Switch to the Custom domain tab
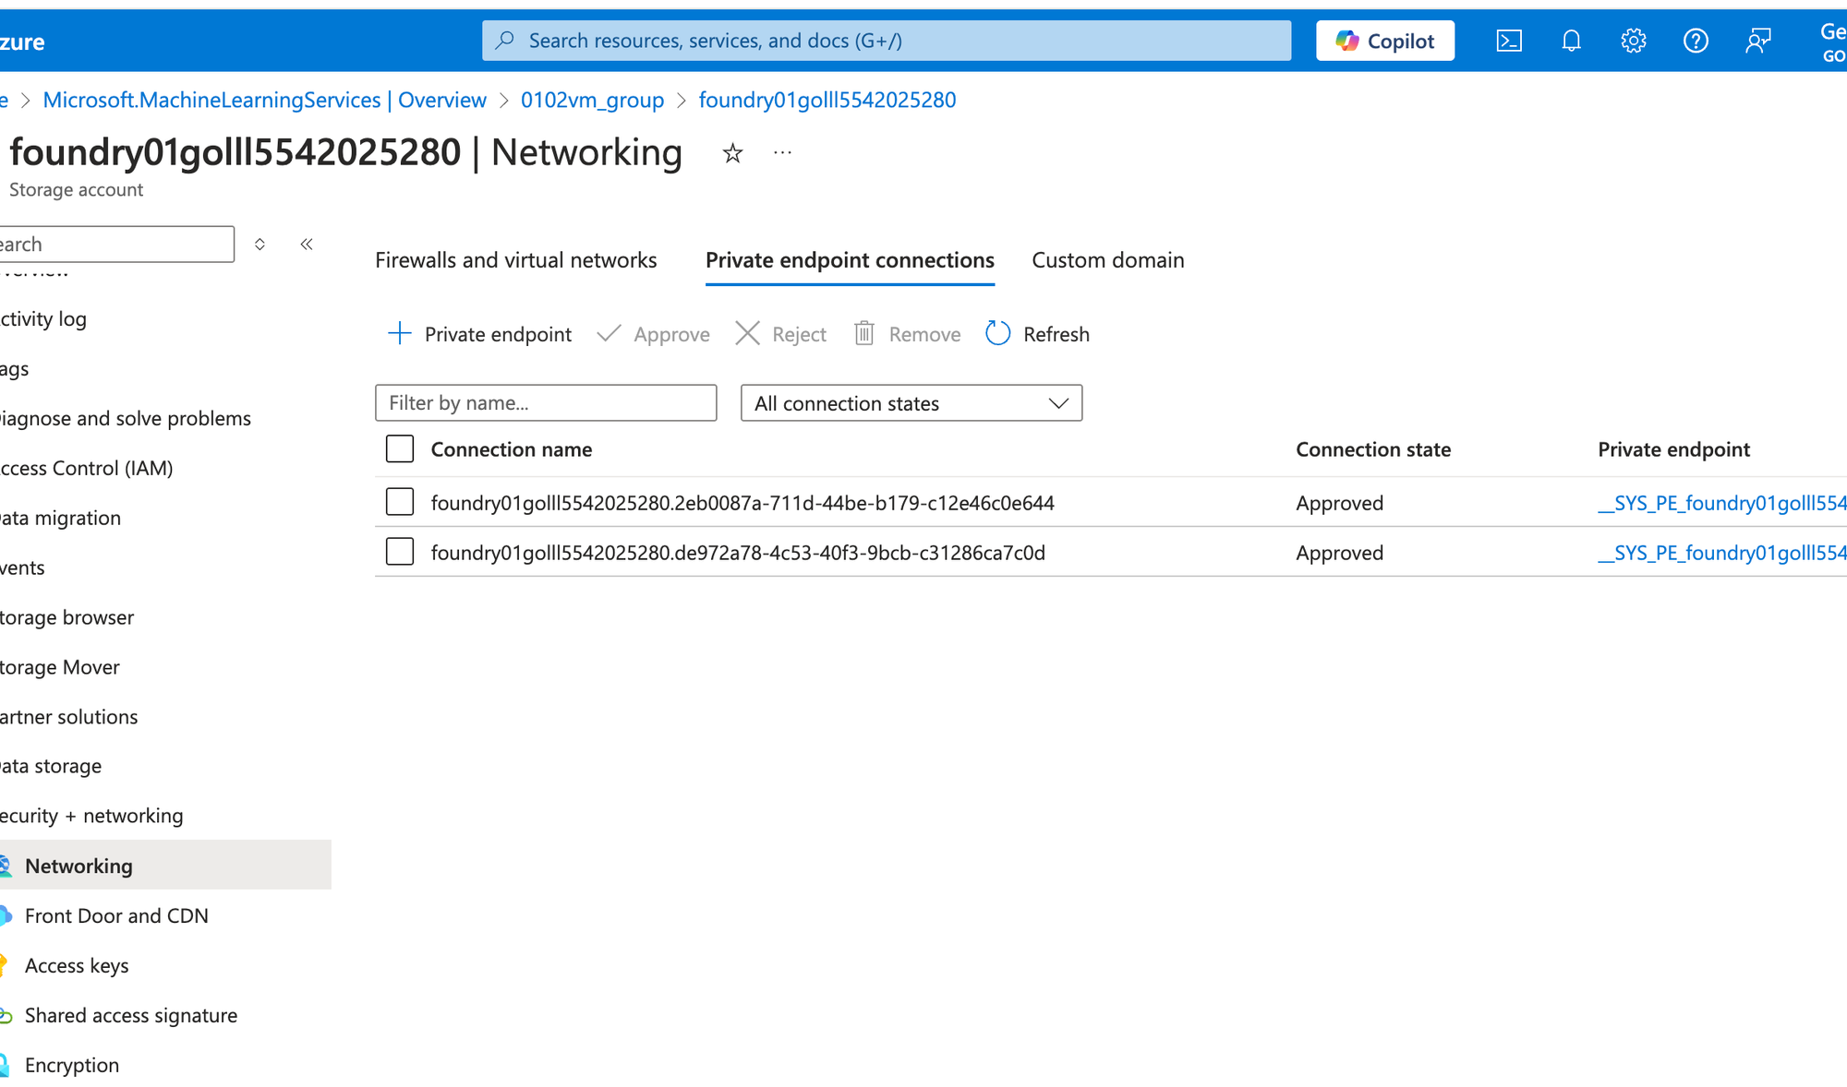1847x1087 pixels. point(1107,260)
